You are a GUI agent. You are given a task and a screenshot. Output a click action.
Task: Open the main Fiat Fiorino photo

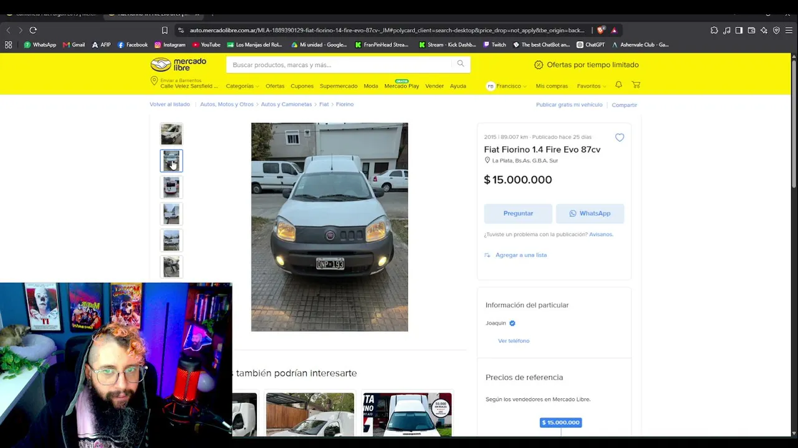pos(329,227)
